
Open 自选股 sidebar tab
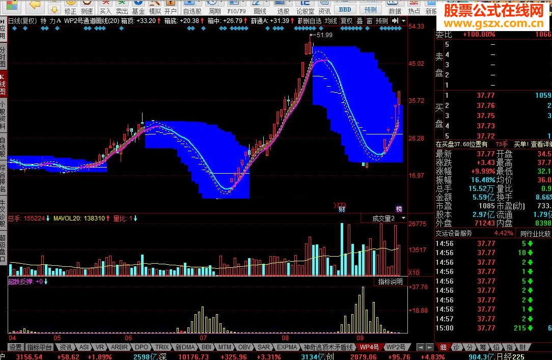tap(3, 148)
